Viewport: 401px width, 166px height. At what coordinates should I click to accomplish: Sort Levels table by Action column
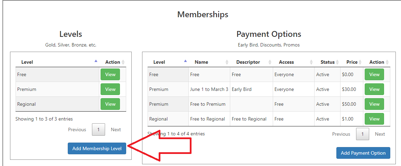pos(113,62)
